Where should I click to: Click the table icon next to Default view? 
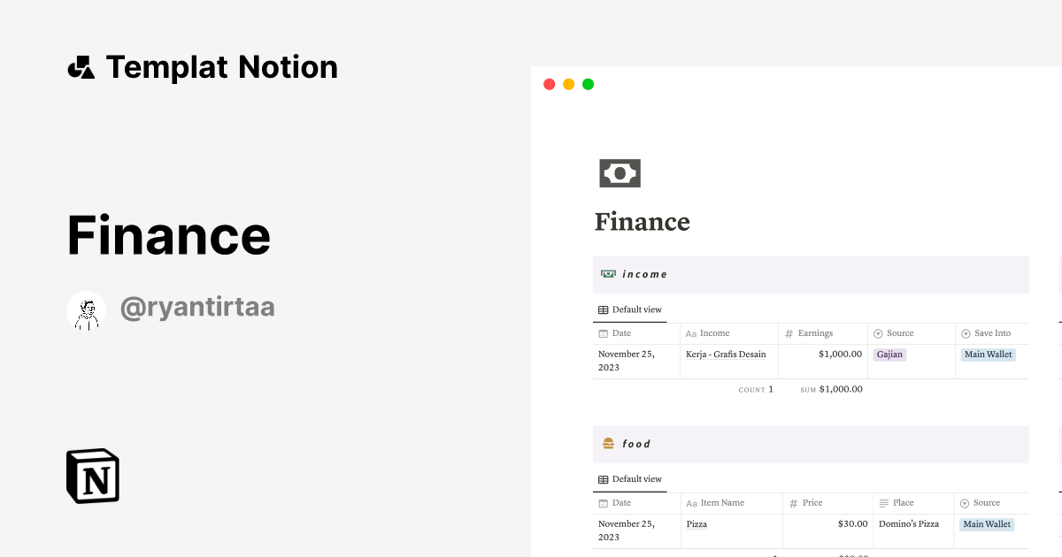pyautogui.click(x=603, y=309)
